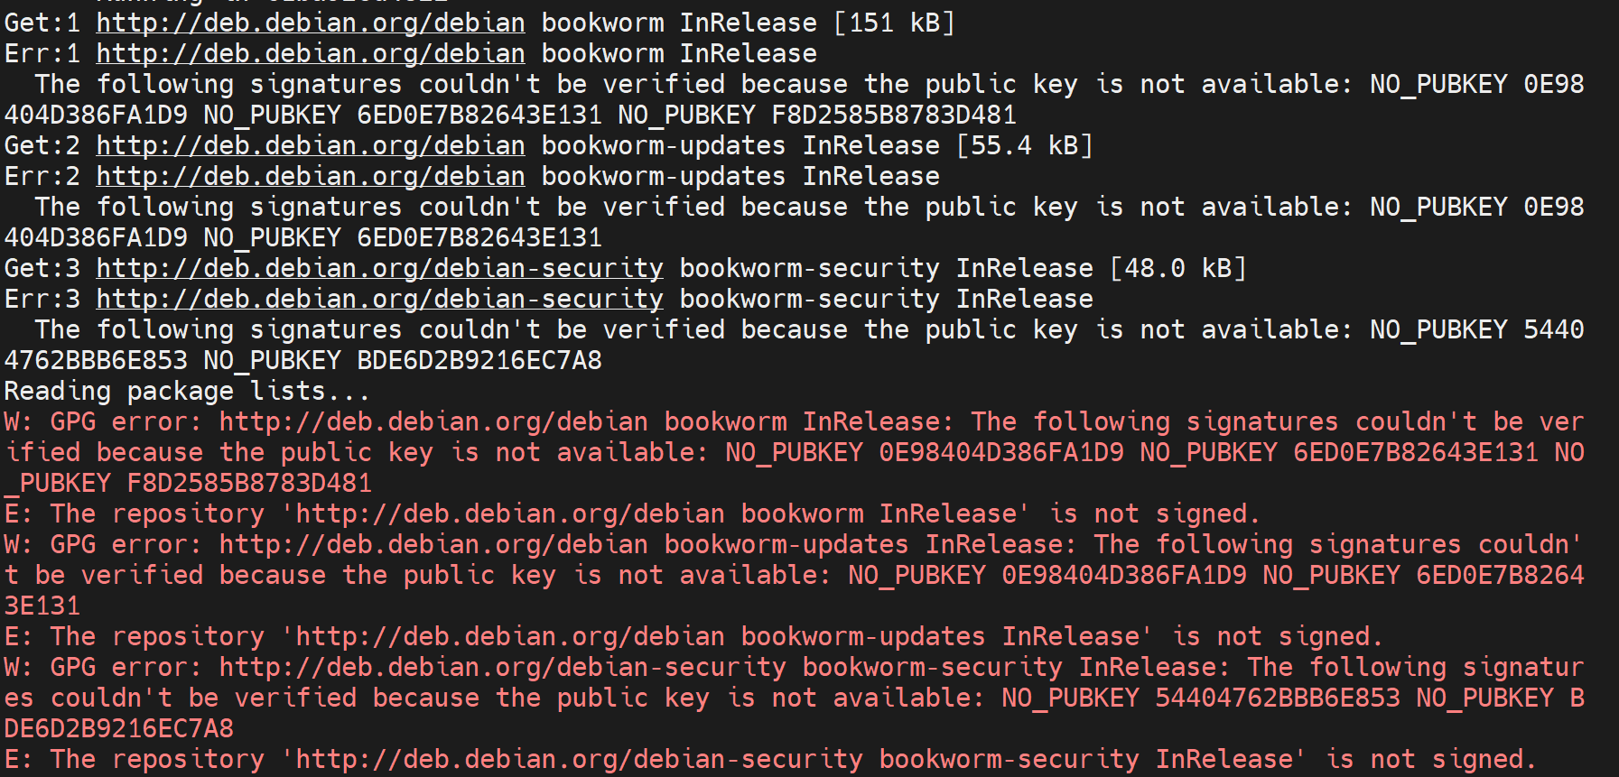Click the red key ID F8D2585B8783D481
Viewport: 1619px width, 777px height.
pyautogui.click(x=249, y=483)
